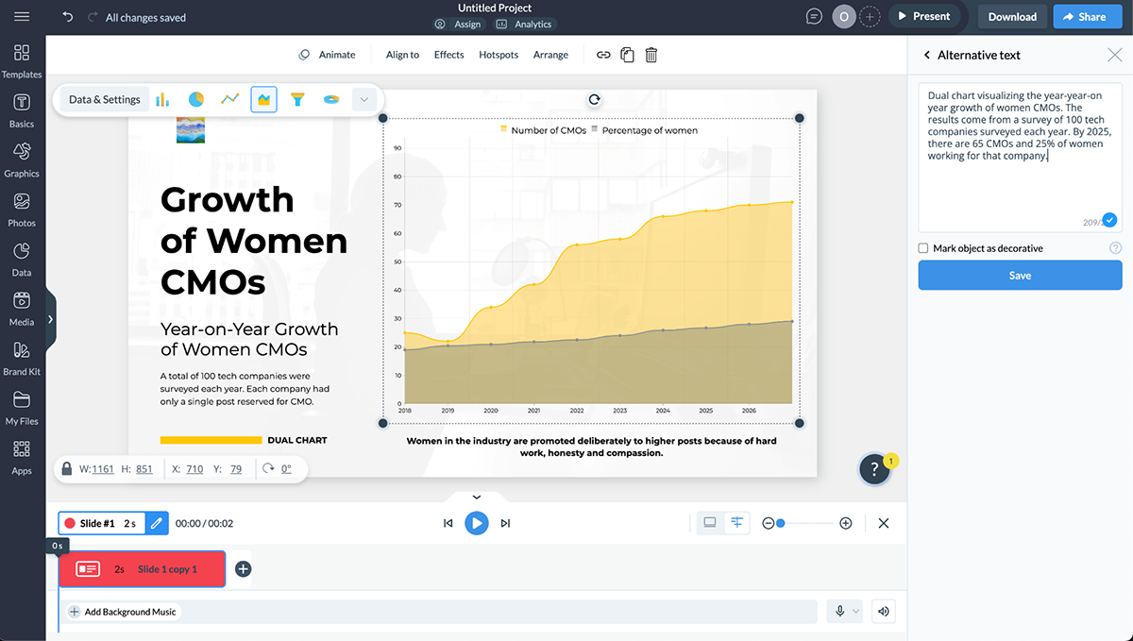Collapse the timeline with the chevron

[x=477, y=497]
